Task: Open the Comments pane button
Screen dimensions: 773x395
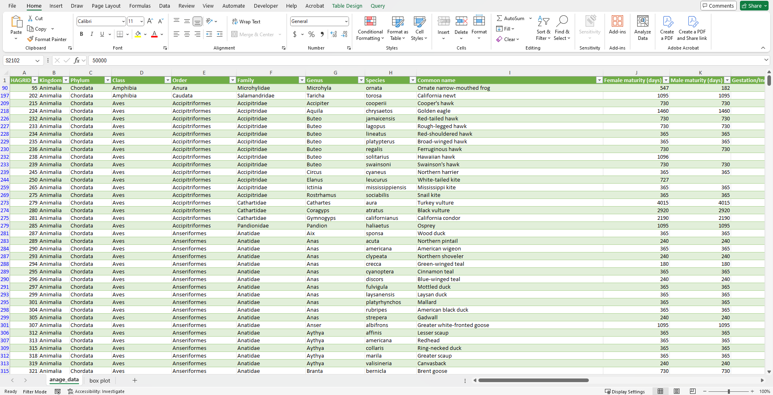Action: tap(718, 6)
